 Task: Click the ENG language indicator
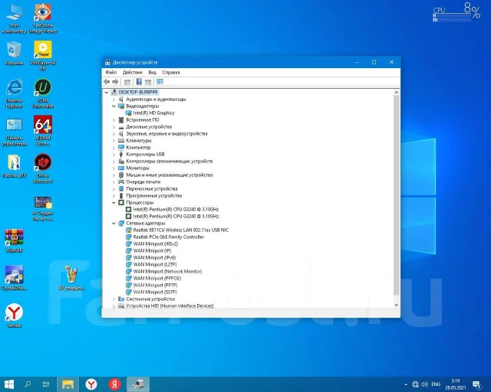(436, 384)
